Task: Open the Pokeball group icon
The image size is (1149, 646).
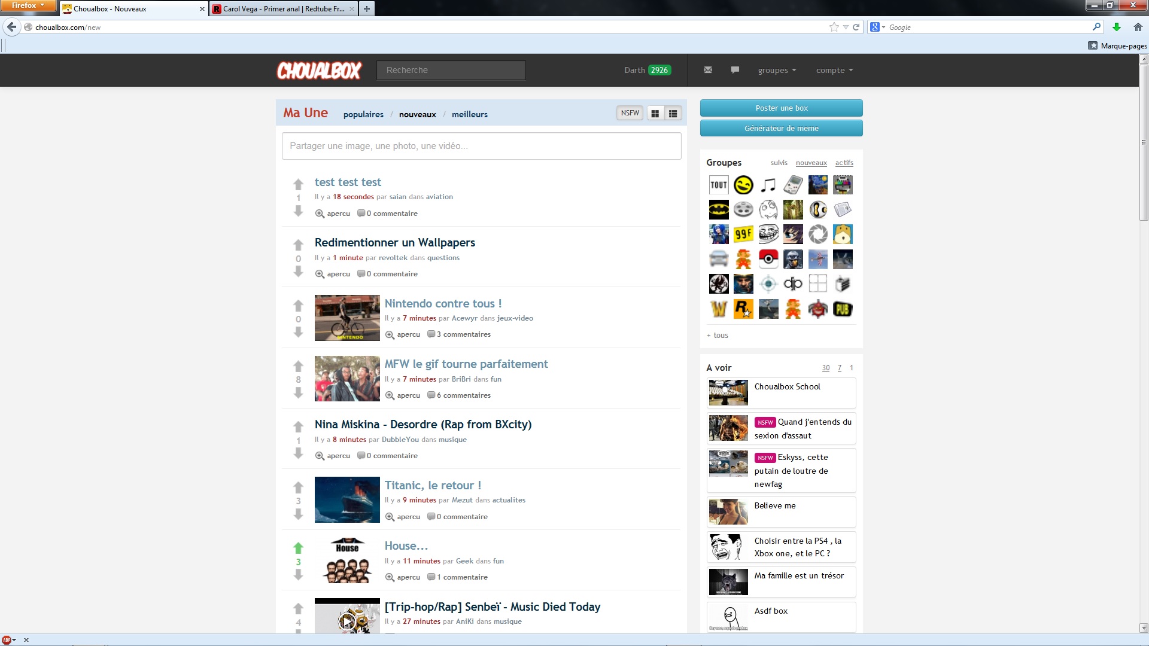Action: point(768,259)
